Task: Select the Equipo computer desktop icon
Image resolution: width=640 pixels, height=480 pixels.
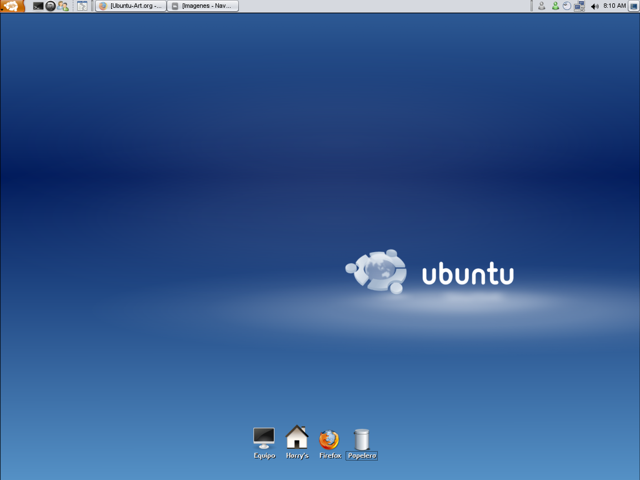Action: (x=264, y=438)
